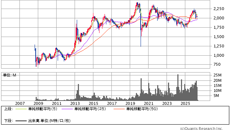Screen dimensions: 230x130
Task: Click the 2025 year label on axis
Action: point(185,103)
